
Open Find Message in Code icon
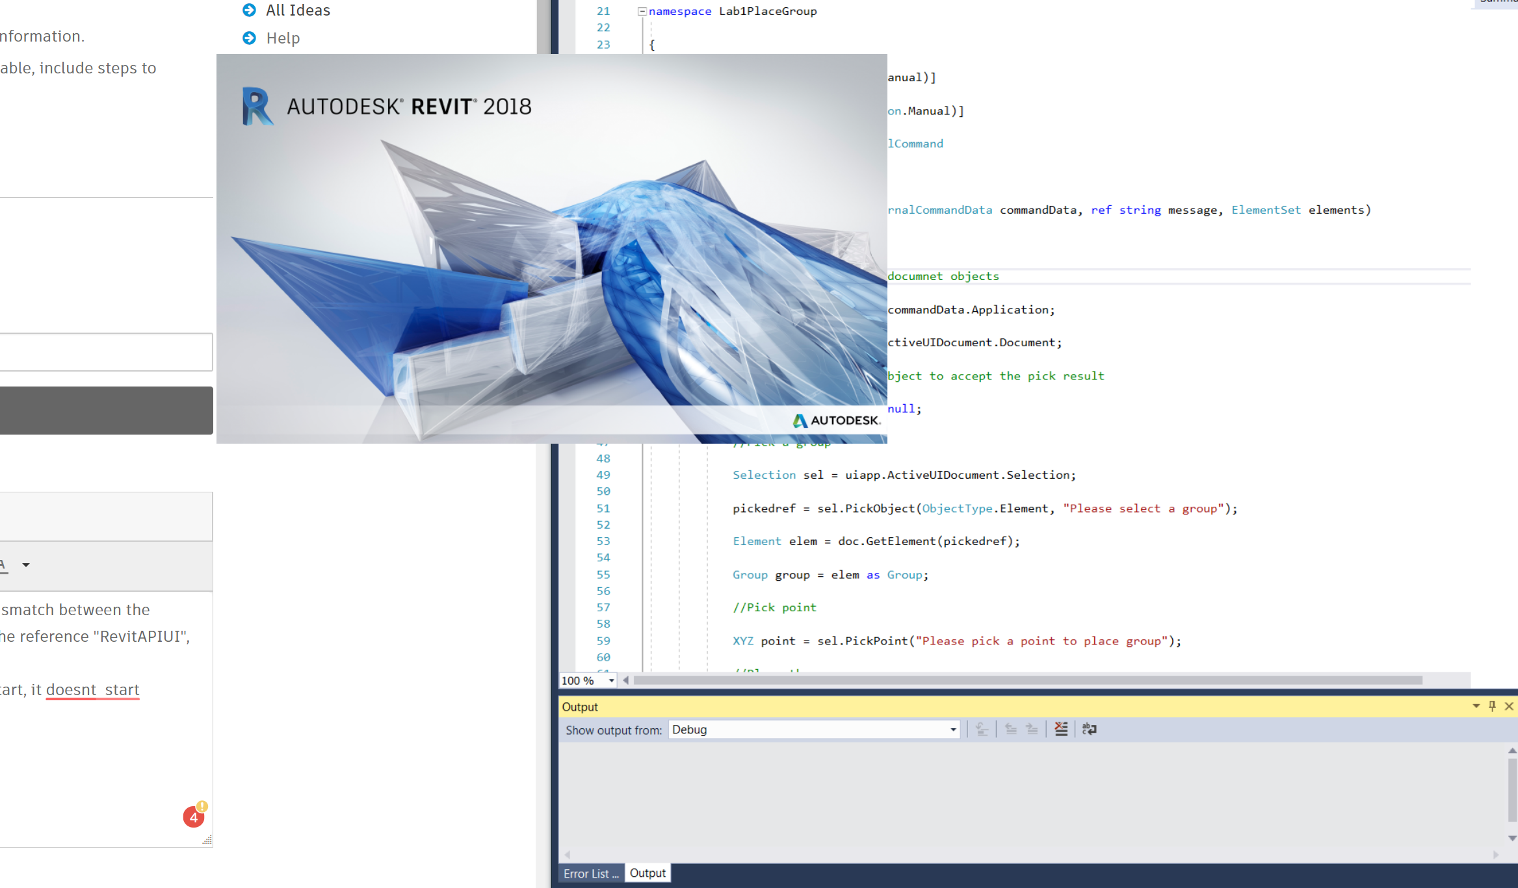click(x=981, y=729)
